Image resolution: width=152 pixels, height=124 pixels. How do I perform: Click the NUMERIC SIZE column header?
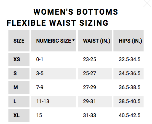tap(53, 41)
